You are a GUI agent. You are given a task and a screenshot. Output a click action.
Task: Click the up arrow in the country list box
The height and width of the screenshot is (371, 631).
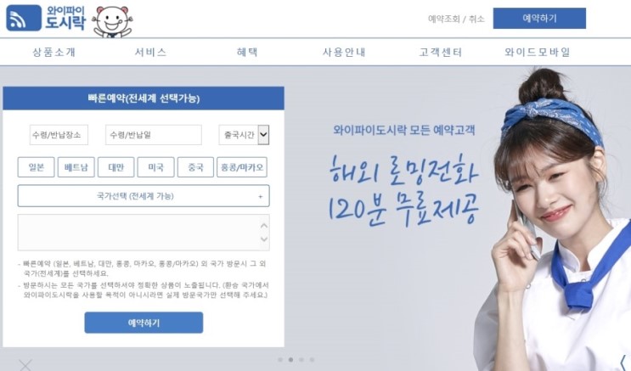pyautogui.click(x=264, y=226)
